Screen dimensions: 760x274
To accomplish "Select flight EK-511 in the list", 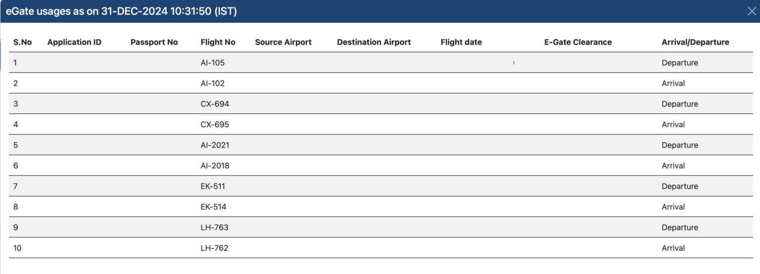I will coord(213,187).
